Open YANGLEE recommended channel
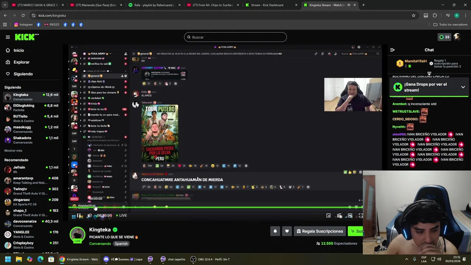The image size is (471, 265). click(31, 234)
